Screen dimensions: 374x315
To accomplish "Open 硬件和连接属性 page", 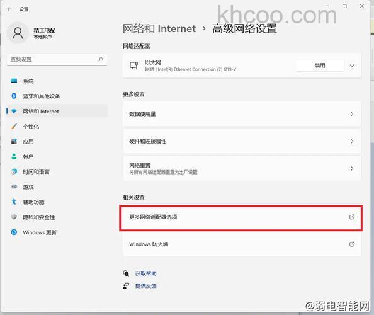I will tap(242, 141).
